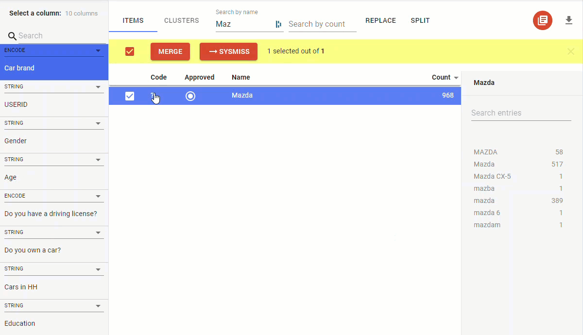Switch to the CLUSTERS tab
The height and width of the screenshot is (335, 583).
[x=181, y=21]
